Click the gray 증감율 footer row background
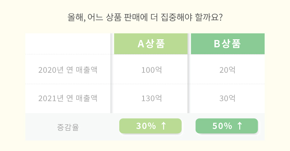 click(145, 127)
